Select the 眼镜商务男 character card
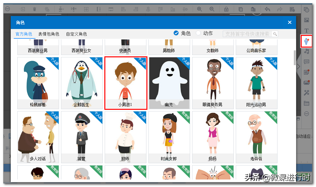The width and height of the screenshot is (316, 187). point(213,83)
